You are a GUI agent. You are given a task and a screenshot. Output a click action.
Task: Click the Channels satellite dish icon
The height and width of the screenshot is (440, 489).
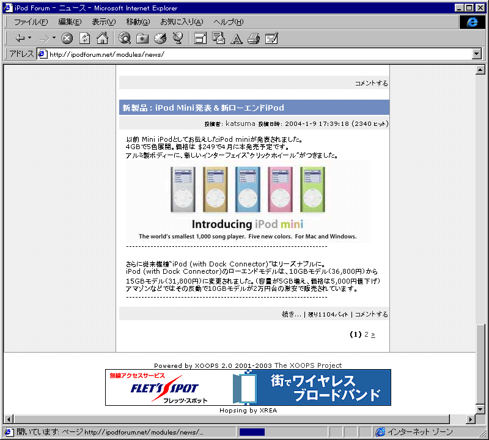coord(178,38)
